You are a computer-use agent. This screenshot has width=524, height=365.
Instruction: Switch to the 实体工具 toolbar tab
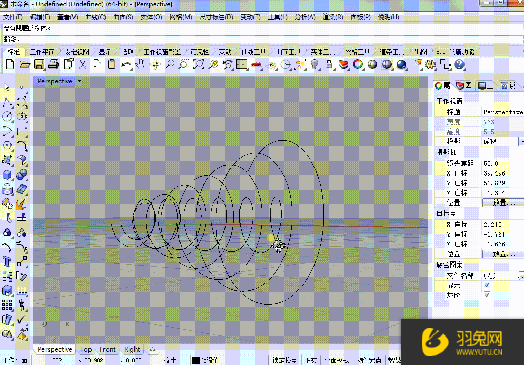point(323,52)
